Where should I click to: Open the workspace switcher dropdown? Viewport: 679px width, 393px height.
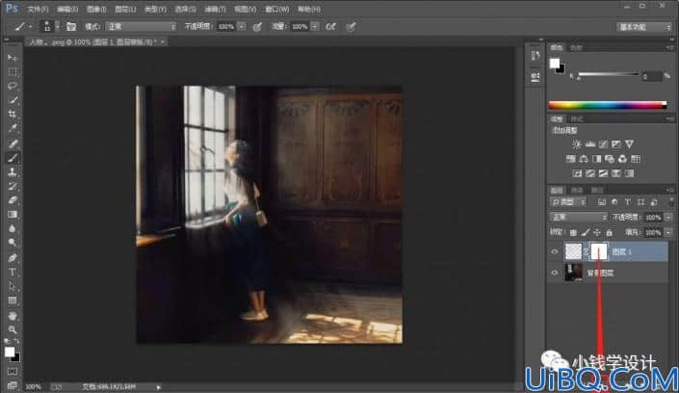(644, 27)
